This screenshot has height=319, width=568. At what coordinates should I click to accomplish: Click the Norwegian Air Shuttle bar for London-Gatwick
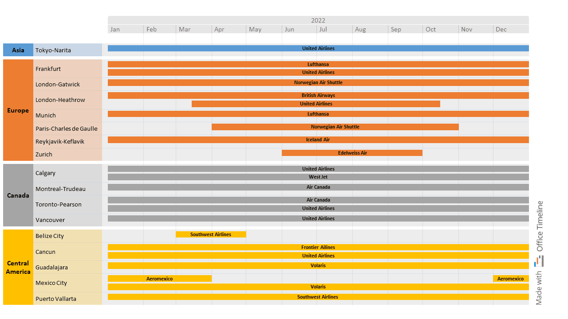(x=318, y=82)
